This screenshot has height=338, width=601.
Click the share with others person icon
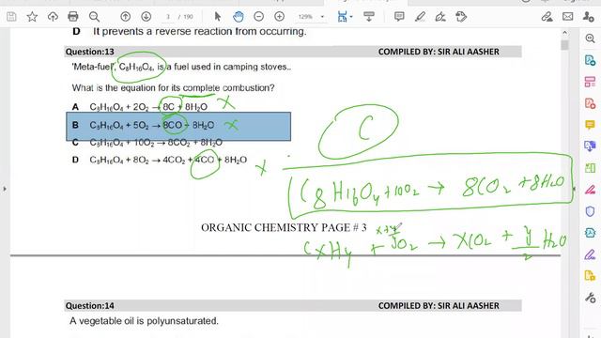pos(589,17)
